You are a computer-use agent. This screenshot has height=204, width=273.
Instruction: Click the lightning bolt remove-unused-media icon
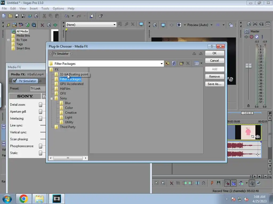8,25
